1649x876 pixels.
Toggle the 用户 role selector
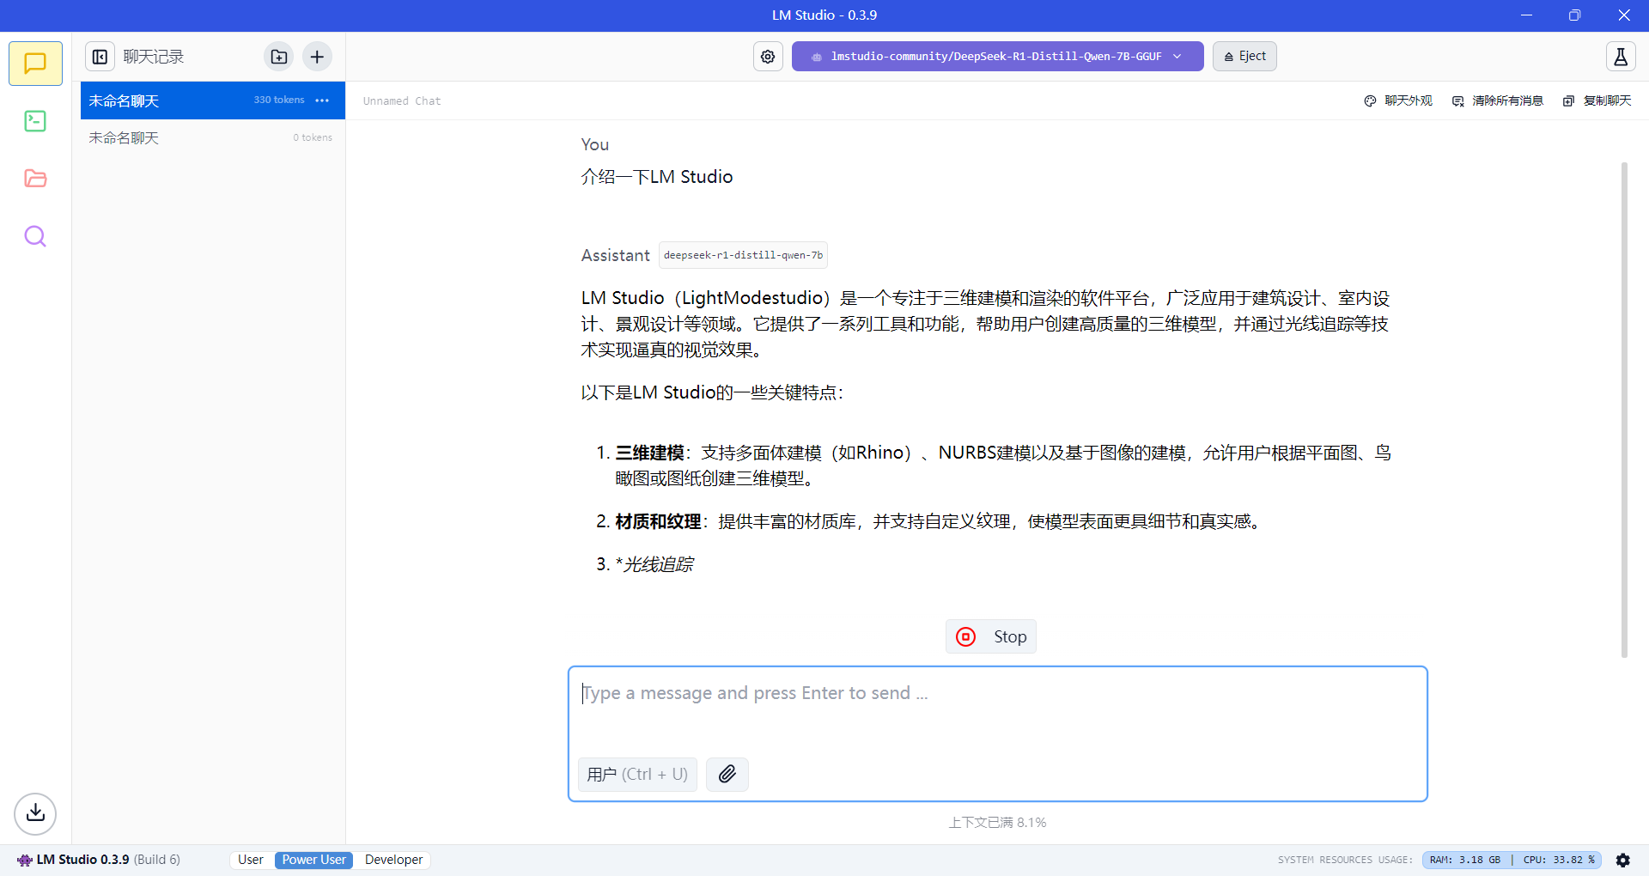coord(636,774)
